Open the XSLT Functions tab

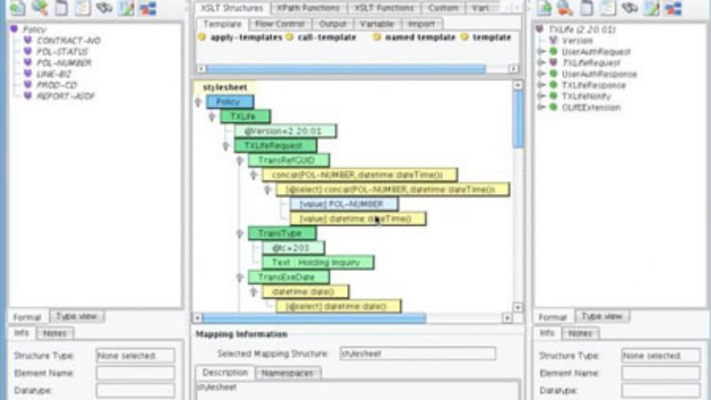pyautogui.click(x=385, y=8)
